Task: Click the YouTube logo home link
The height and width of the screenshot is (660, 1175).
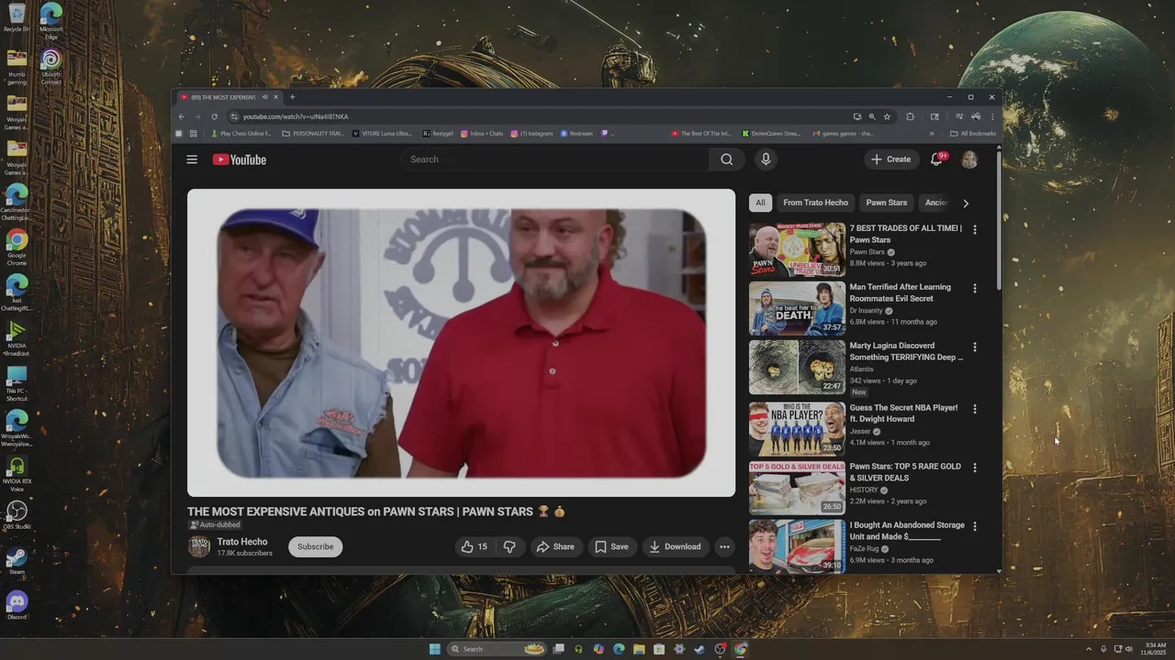Action: click(240, 159)
